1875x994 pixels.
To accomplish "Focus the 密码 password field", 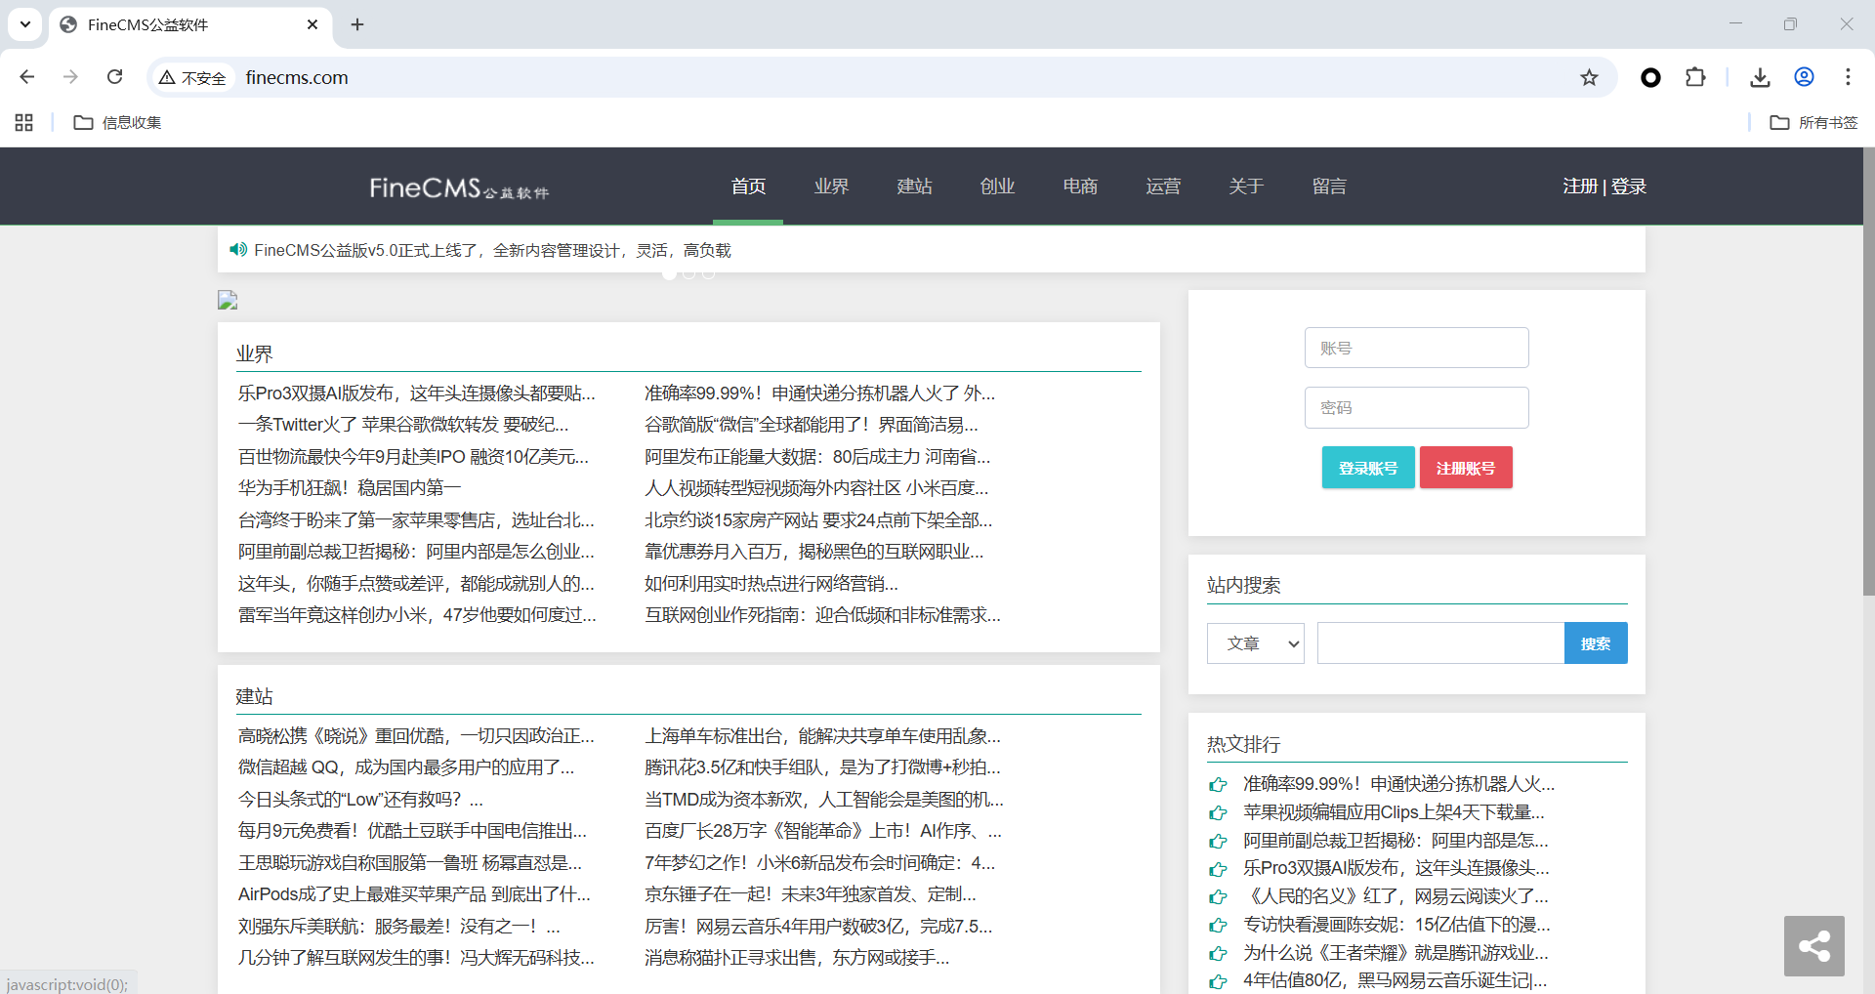I will (x=1416, y=407).
